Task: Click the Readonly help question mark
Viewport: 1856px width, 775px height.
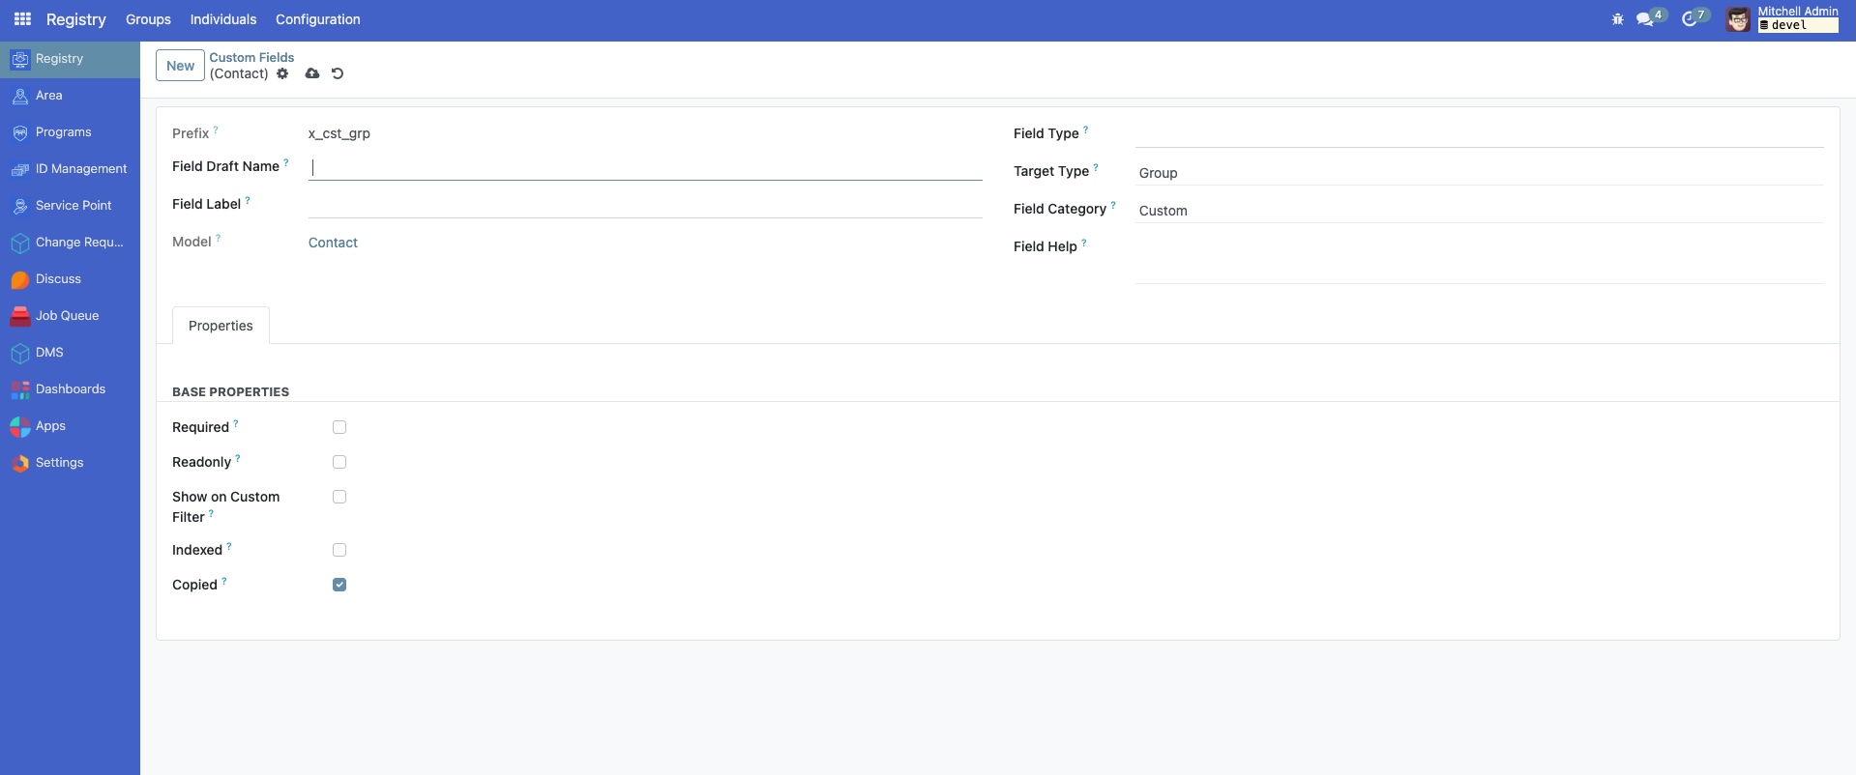Action: [238, 457]
